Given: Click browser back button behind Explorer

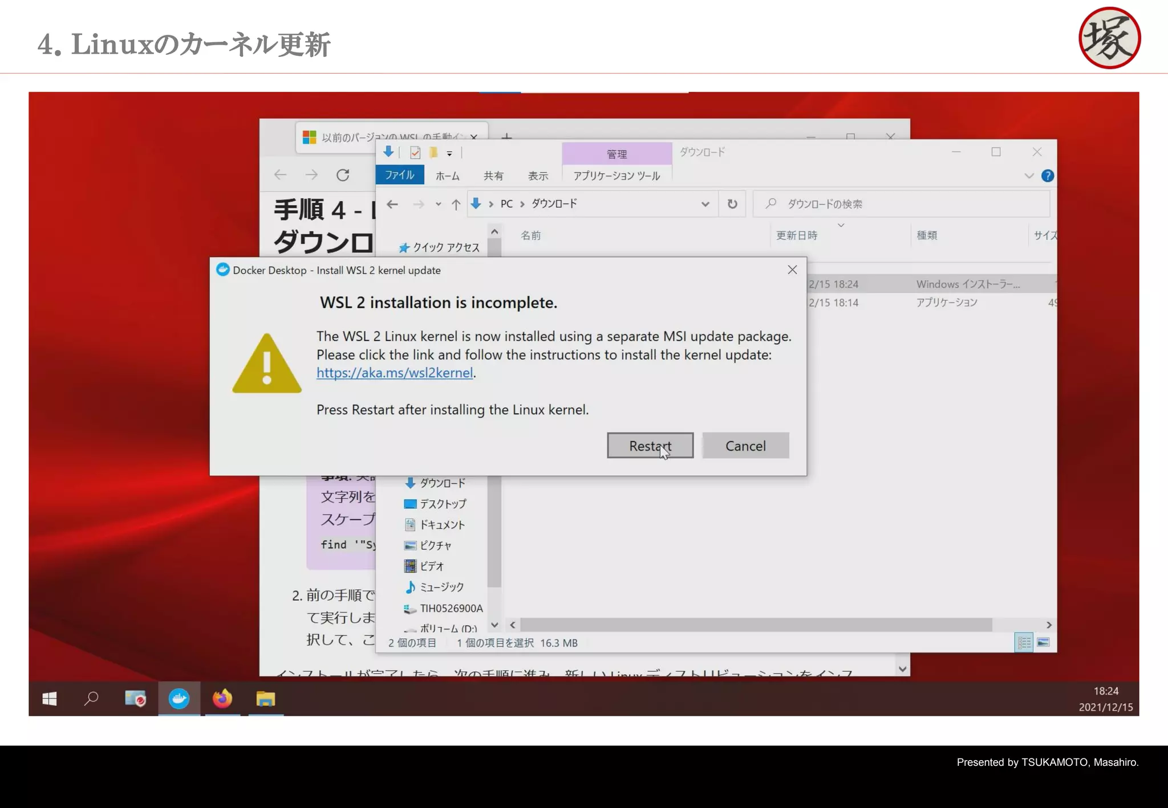Looking at the screenshot, I should coord(280,175).
